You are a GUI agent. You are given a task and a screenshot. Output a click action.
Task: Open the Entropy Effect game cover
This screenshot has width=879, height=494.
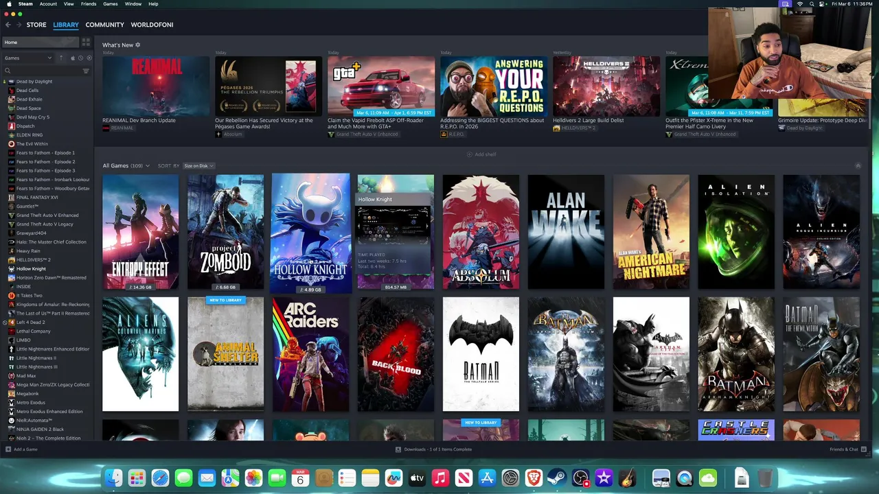pos(140,232)
